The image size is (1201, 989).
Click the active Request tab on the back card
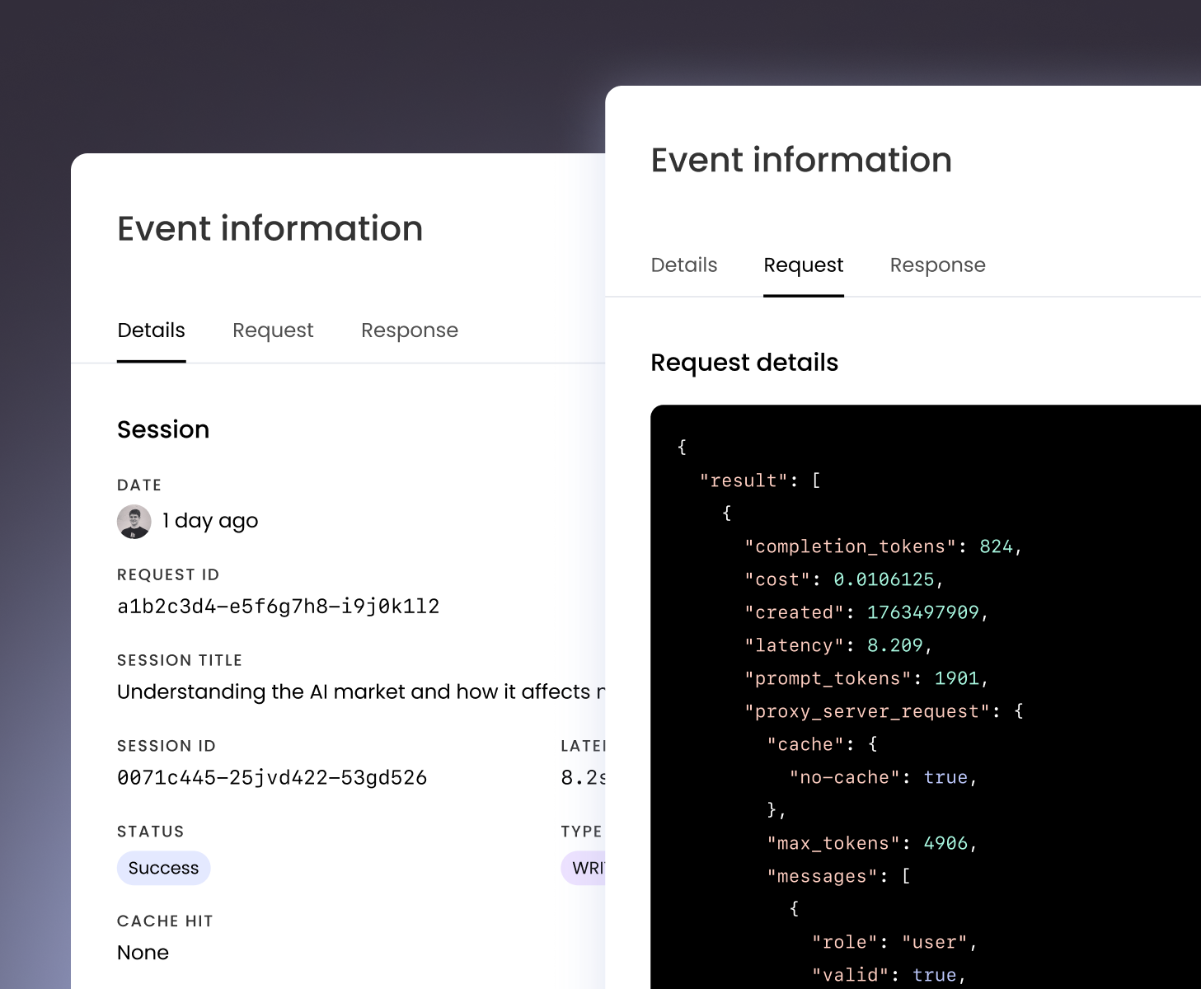[803, 265]
